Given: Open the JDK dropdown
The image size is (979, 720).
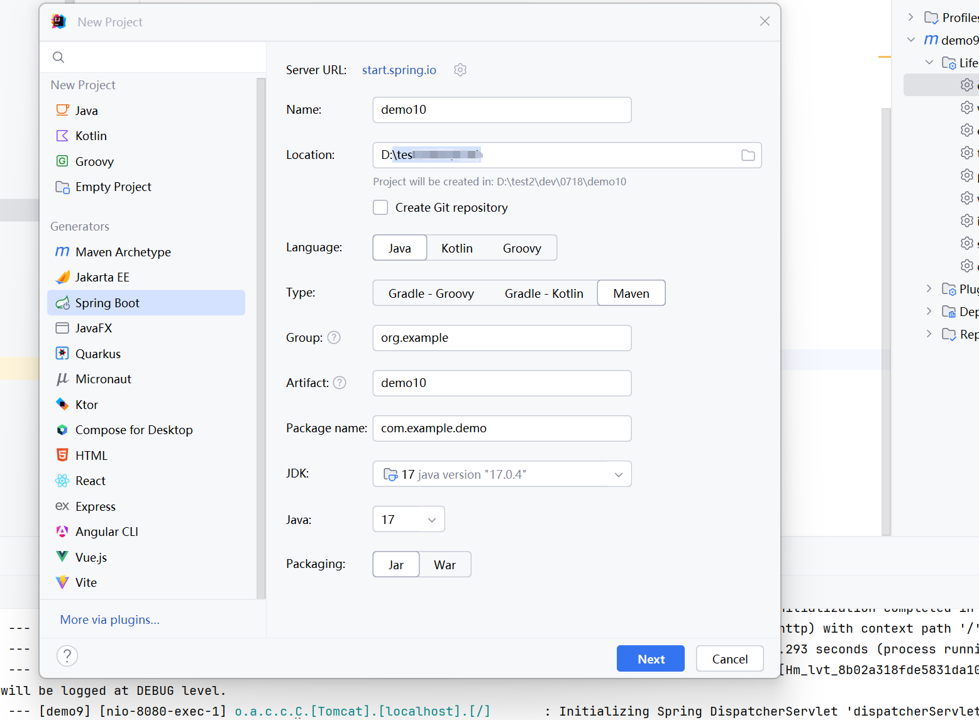Looking at the screenshot, I should (502, 474).
